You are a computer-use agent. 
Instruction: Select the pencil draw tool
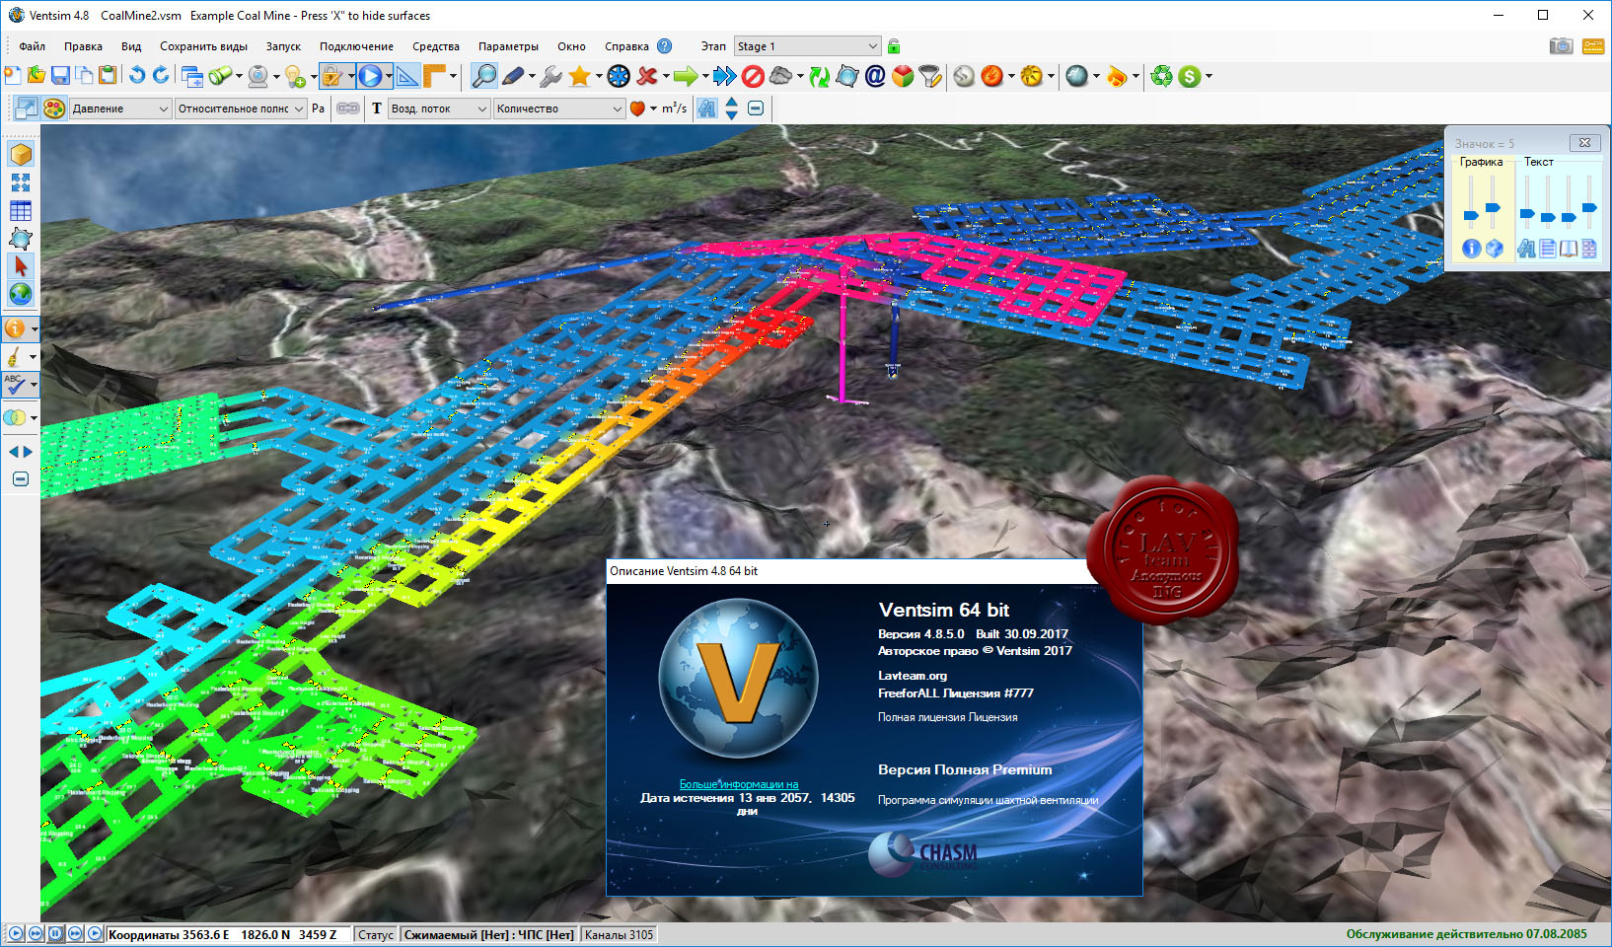[513, 76]
